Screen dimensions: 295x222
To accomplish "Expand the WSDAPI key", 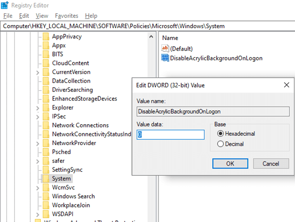I will 38,214.
